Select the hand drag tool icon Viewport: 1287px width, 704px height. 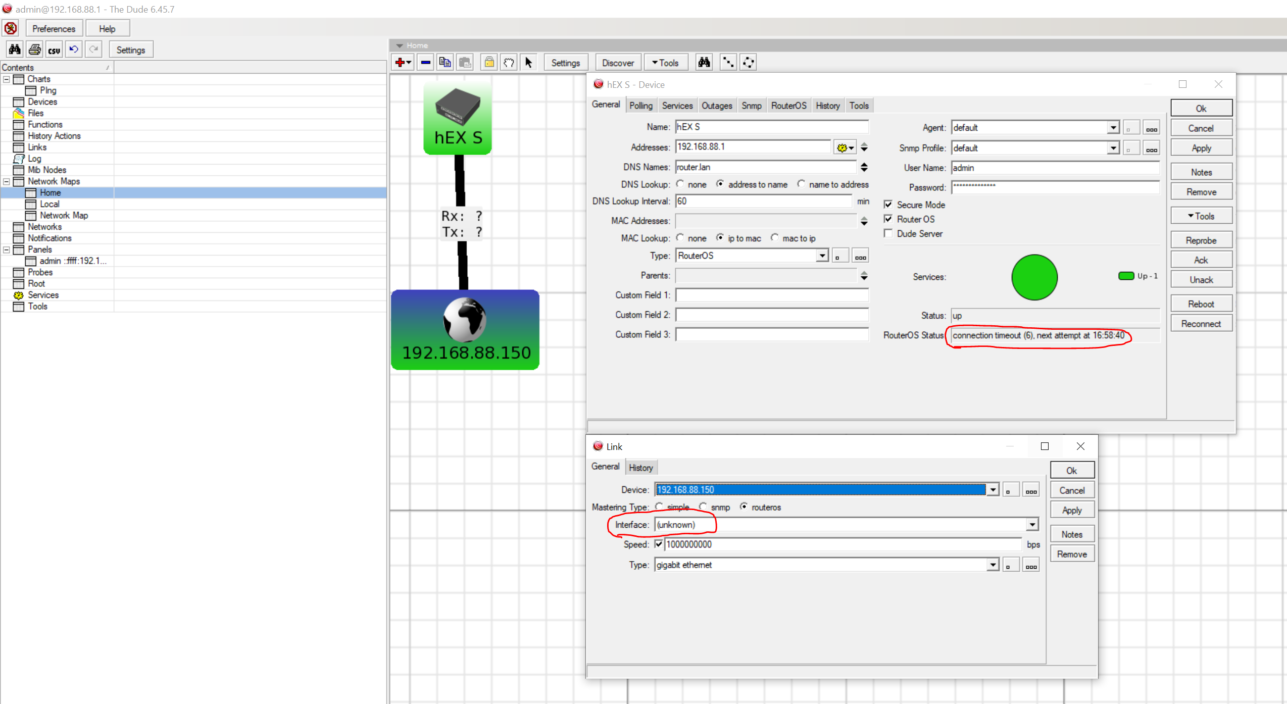tap(509, 63)
